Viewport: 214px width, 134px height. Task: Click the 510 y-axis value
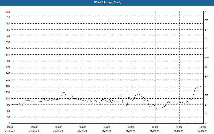tap(8, 17)
